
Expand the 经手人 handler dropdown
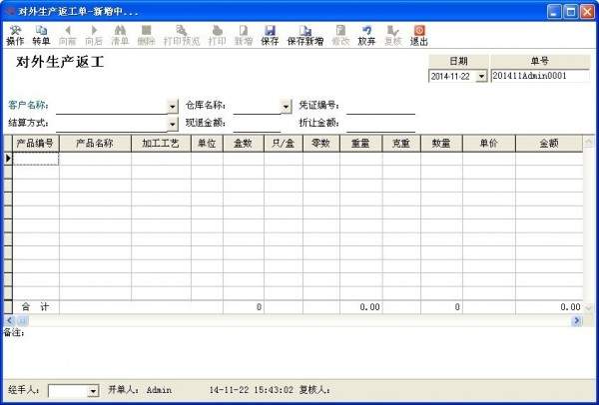click(94, 390)
